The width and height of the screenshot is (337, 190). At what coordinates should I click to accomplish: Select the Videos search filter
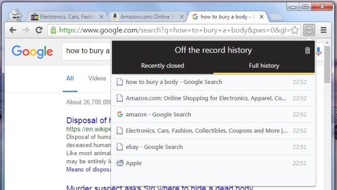97,78
